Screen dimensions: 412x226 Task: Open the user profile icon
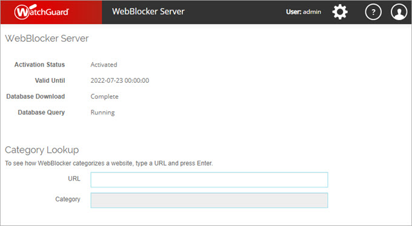point(399,12)
